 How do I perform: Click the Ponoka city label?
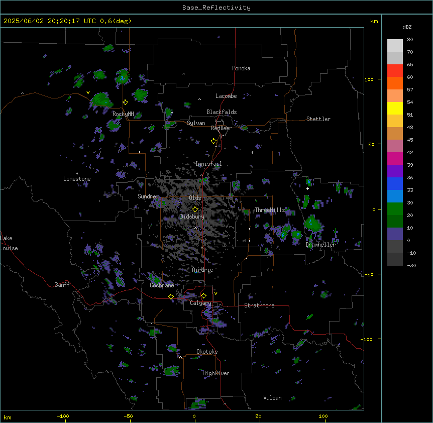point(241,68)
